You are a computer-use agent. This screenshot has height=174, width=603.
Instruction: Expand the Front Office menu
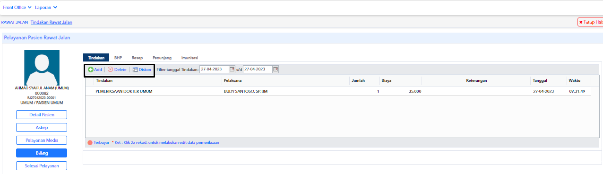tap(17, 8)
